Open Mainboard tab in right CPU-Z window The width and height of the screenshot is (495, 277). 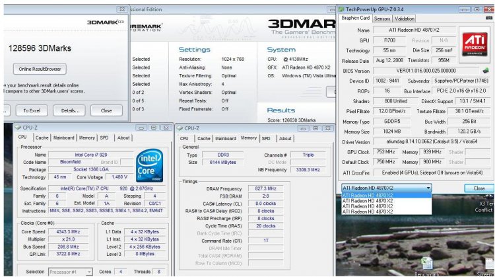(x=226, y=139)
